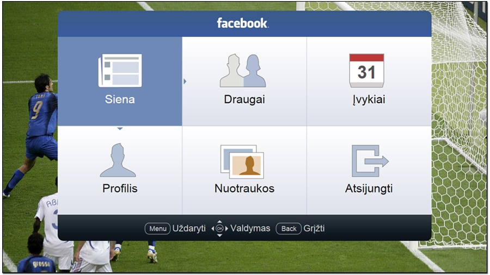Viewport: 490px width, 275px height.
Task: Click the down arrow below Siena tile
Action: click(x=120, y=129)
